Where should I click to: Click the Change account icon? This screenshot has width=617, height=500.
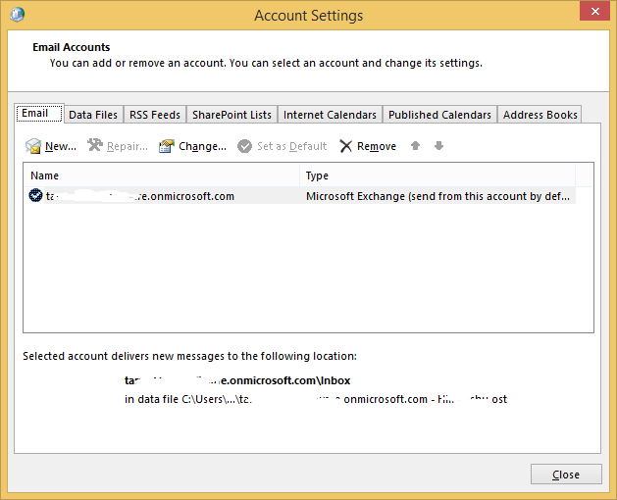pos(167,146)
